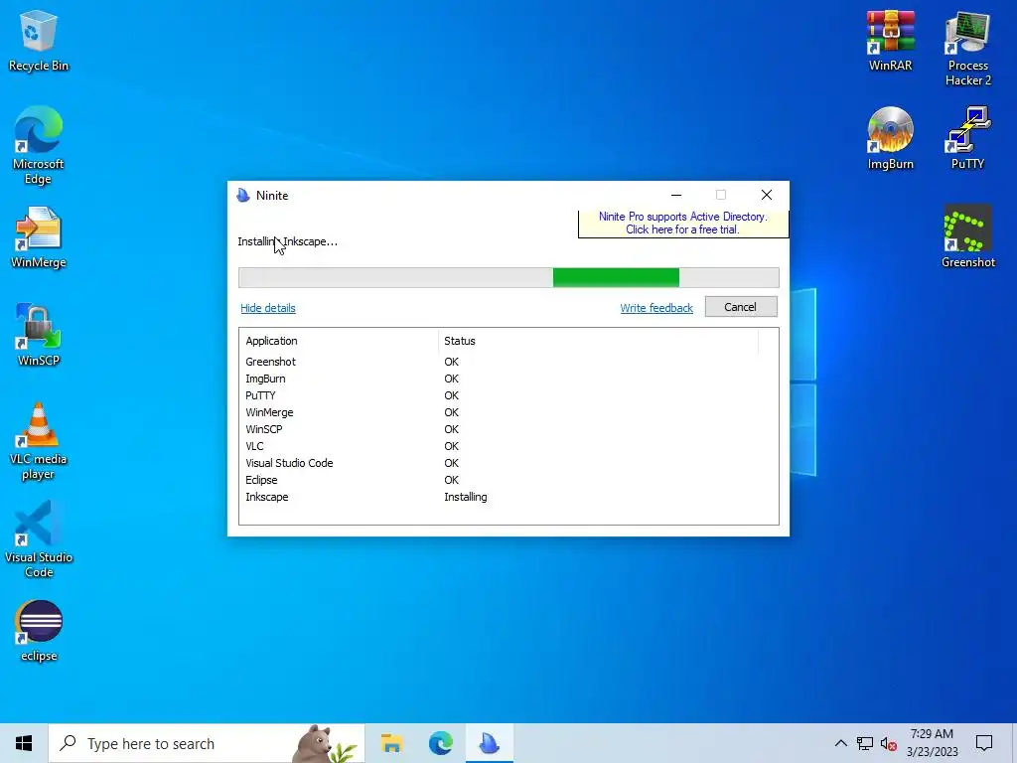
Task: Click the Installing Inkscape status message
Action: click(287, 242)
